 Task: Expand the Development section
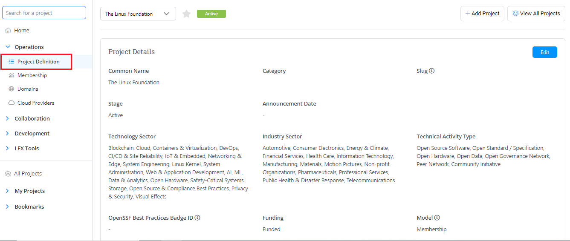8,134
